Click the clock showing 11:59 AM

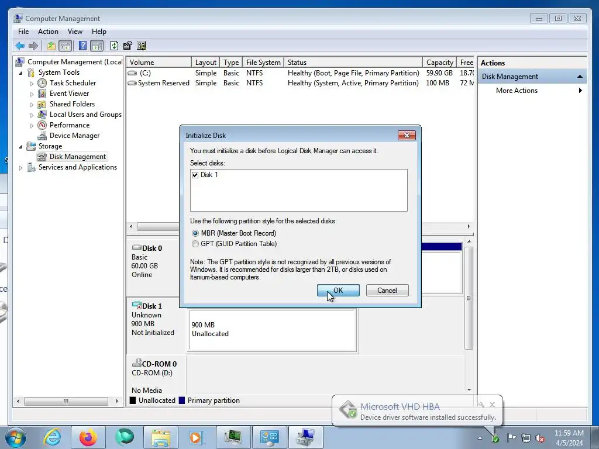tap(569, 433)
